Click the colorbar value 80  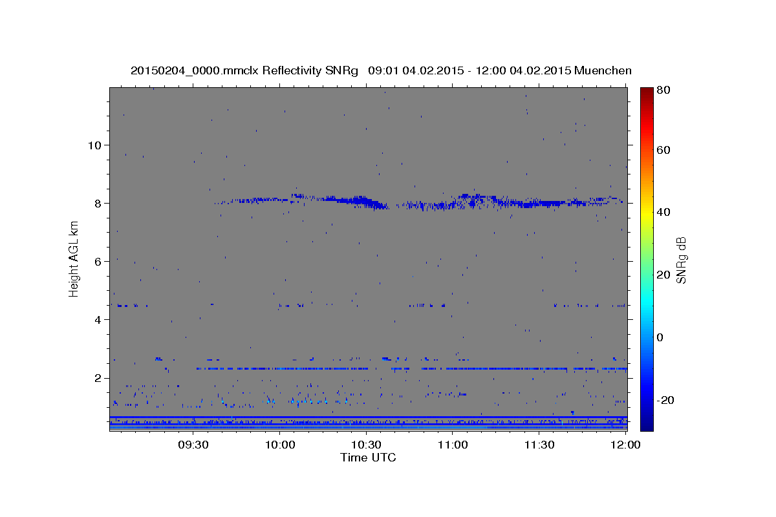(x=663, y=90)
